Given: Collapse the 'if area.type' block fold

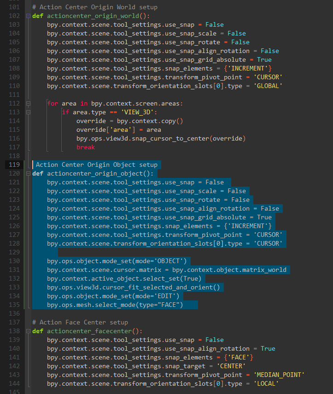Looking at the screenshot, I should [x=29, y=112].
